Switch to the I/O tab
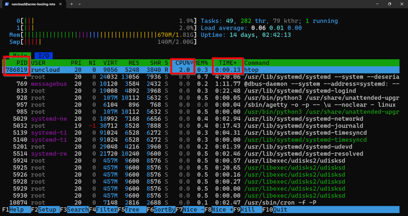 43,56
